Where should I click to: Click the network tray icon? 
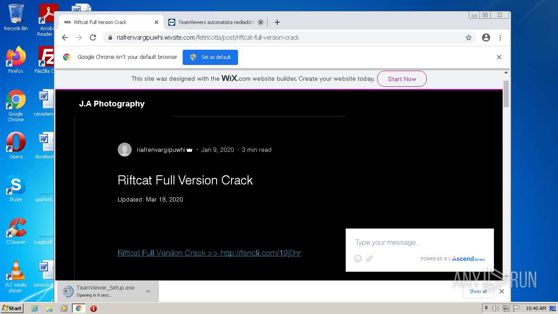click(506, 308)
